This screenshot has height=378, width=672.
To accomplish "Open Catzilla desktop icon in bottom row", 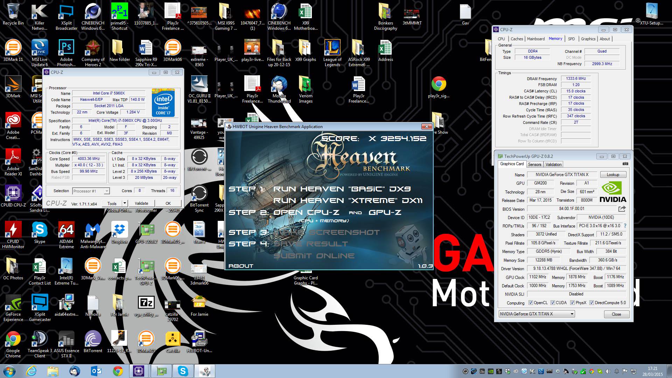I will click(173, 342).
